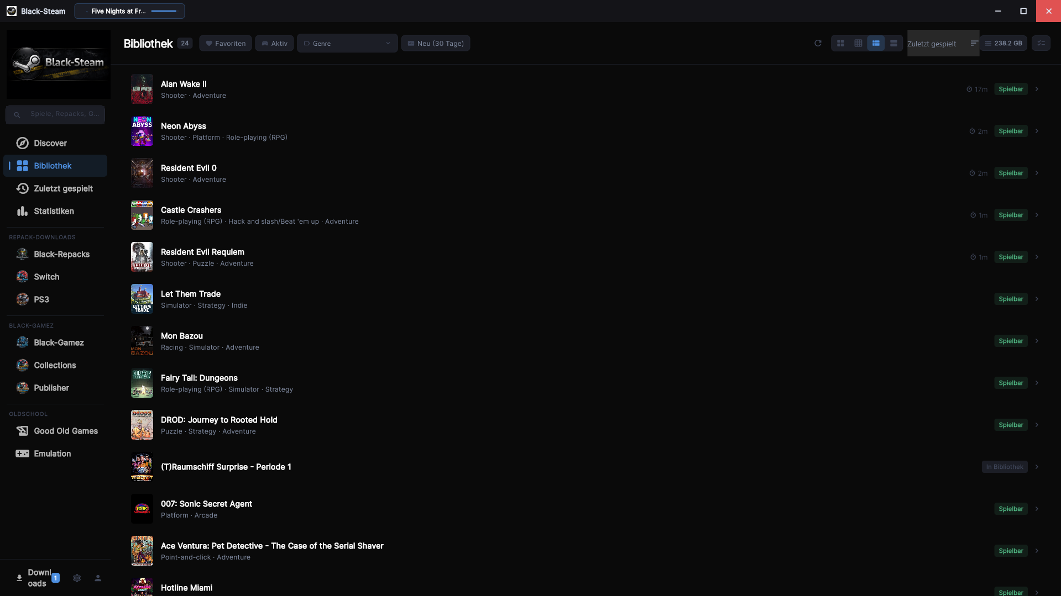Open the Hotline Miami title
1061x596 pixels.
pos(186,588)
